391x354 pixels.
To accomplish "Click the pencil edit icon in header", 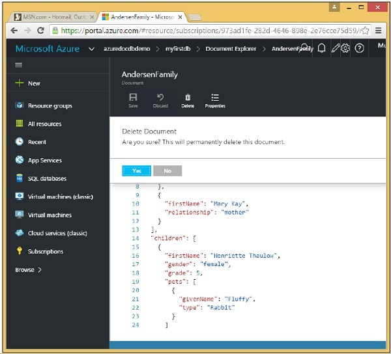I will click(x=335, y=48).
